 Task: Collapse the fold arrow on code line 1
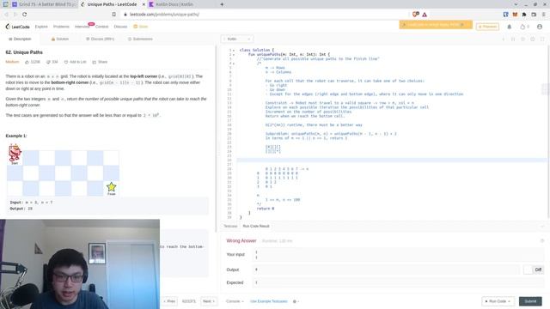(x=234, y=50)
